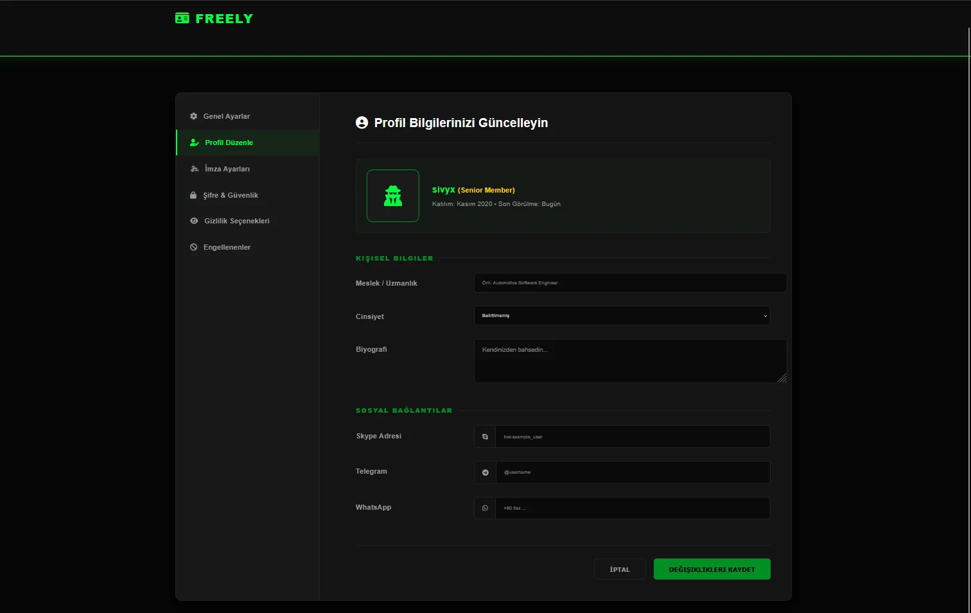This screenshot has height=613, width=971.
Task: Open Şifre & Güvenlik settings
Action: pos(247,195)
